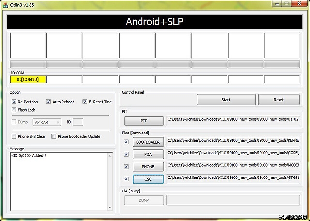Click the PIT file path field
Image resolution: width=310 pixels, height=221 pixels.
[233, 121]
